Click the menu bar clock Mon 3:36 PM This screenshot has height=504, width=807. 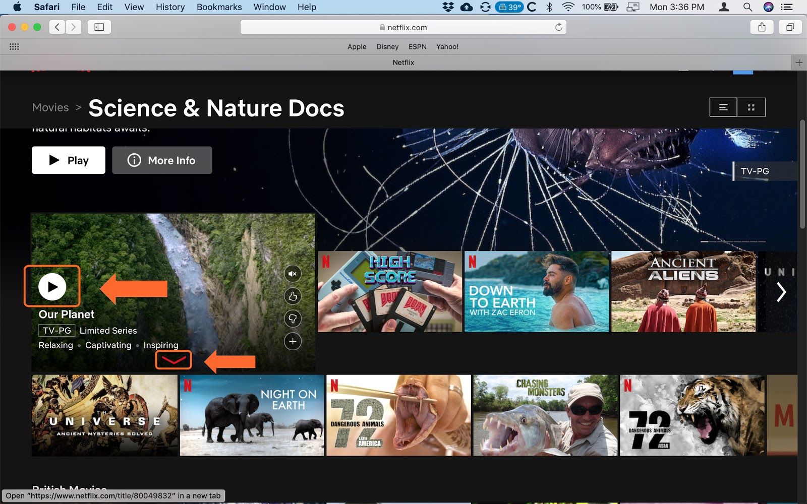[677, 7]
